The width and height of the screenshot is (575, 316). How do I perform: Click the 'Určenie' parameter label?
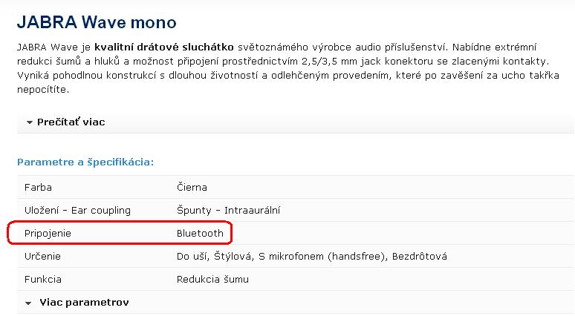tap(42, 257)
